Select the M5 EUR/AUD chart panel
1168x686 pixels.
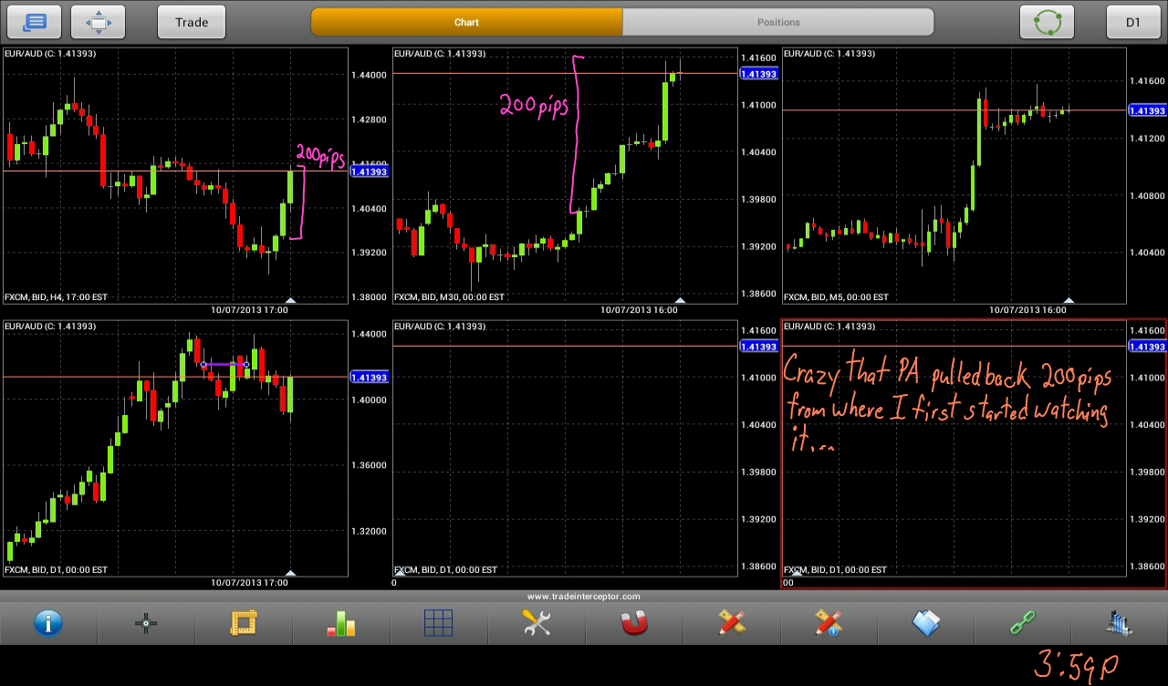954,175
